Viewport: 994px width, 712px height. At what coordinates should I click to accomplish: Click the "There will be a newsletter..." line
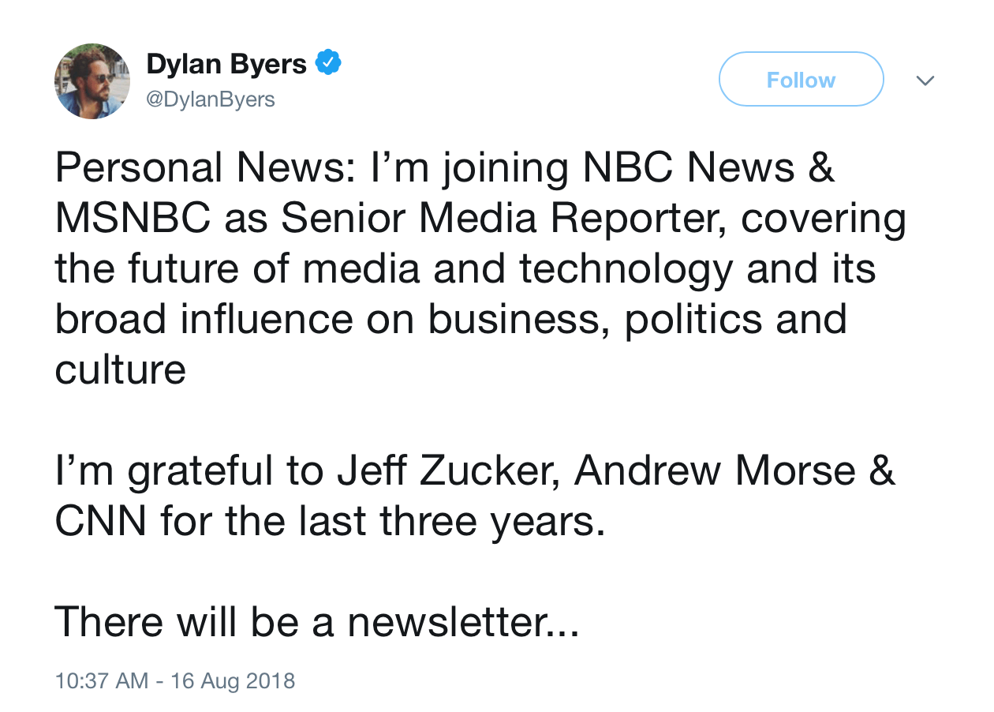click(317, 623)
